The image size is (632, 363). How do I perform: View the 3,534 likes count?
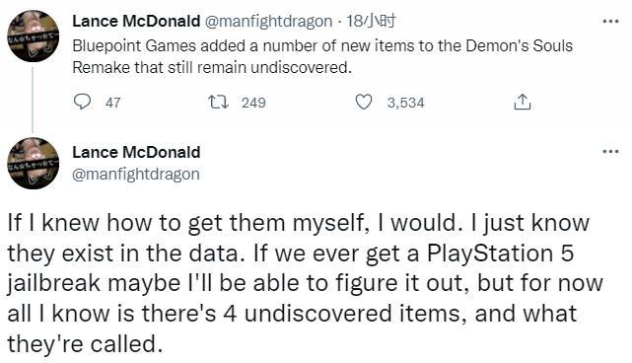(x=406, y=103)
